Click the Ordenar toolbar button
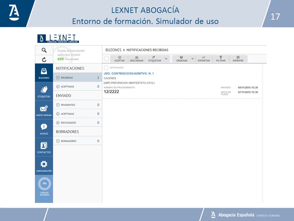This screenshot has width=294, height=221. pyautogui.click(x=182, y=59)
